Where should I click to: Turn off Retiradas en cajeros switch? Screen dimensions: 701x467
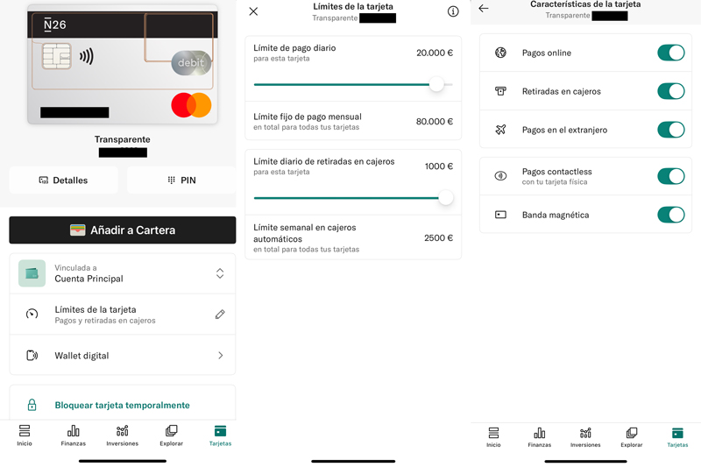tap(670, 91)
